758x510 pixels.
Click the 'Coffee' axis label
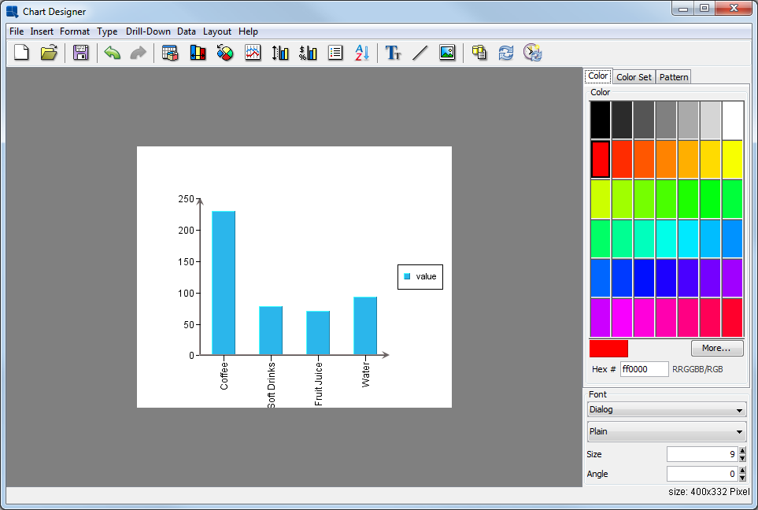(224, 375)
